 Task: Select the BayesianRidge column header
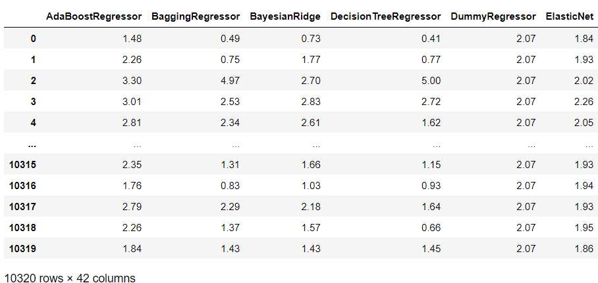click(x=285, y=16)
